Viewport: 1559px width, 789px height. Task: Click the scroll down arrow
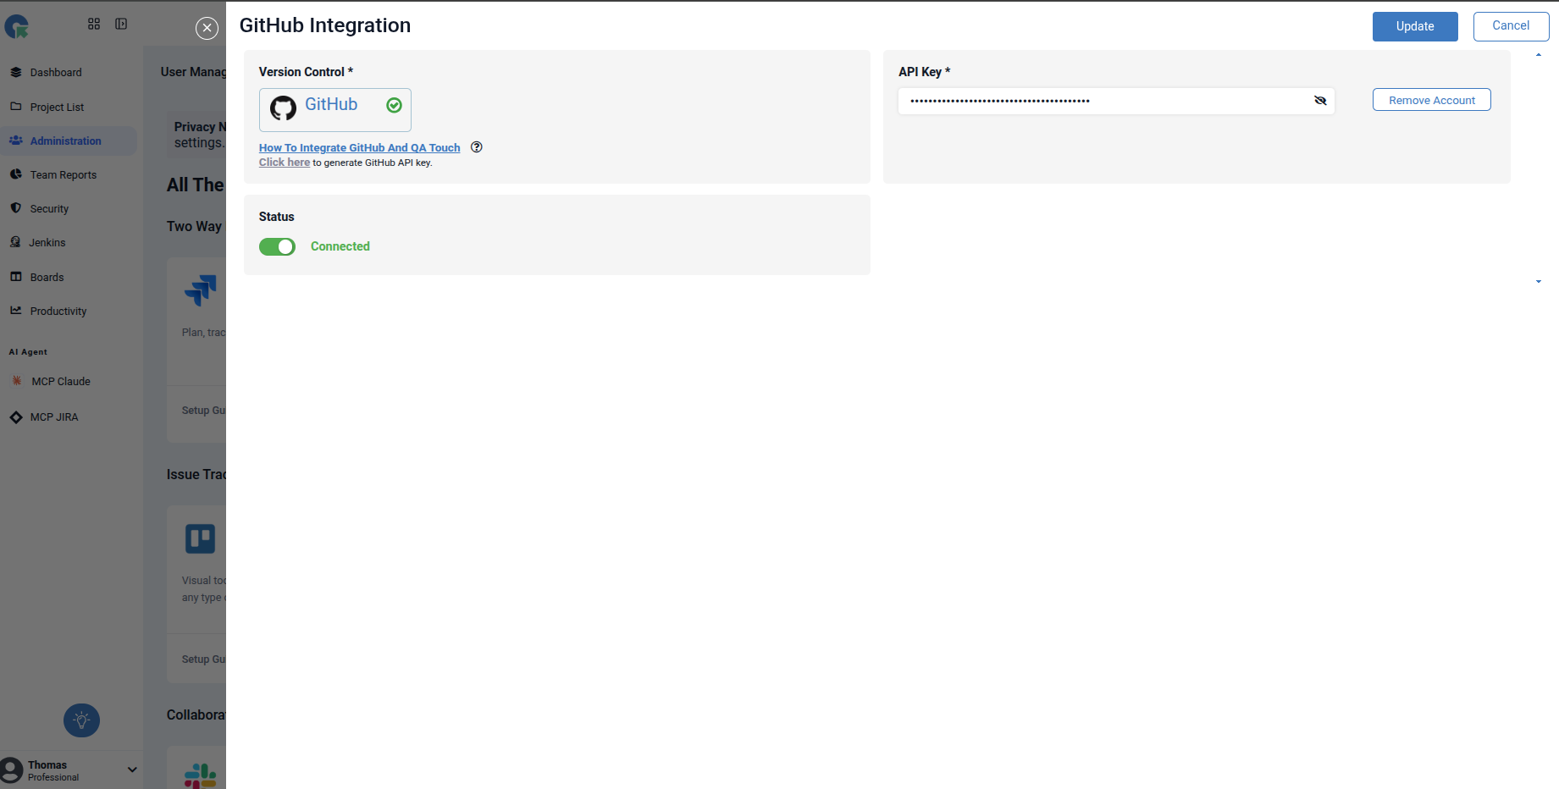point(1539,281)
